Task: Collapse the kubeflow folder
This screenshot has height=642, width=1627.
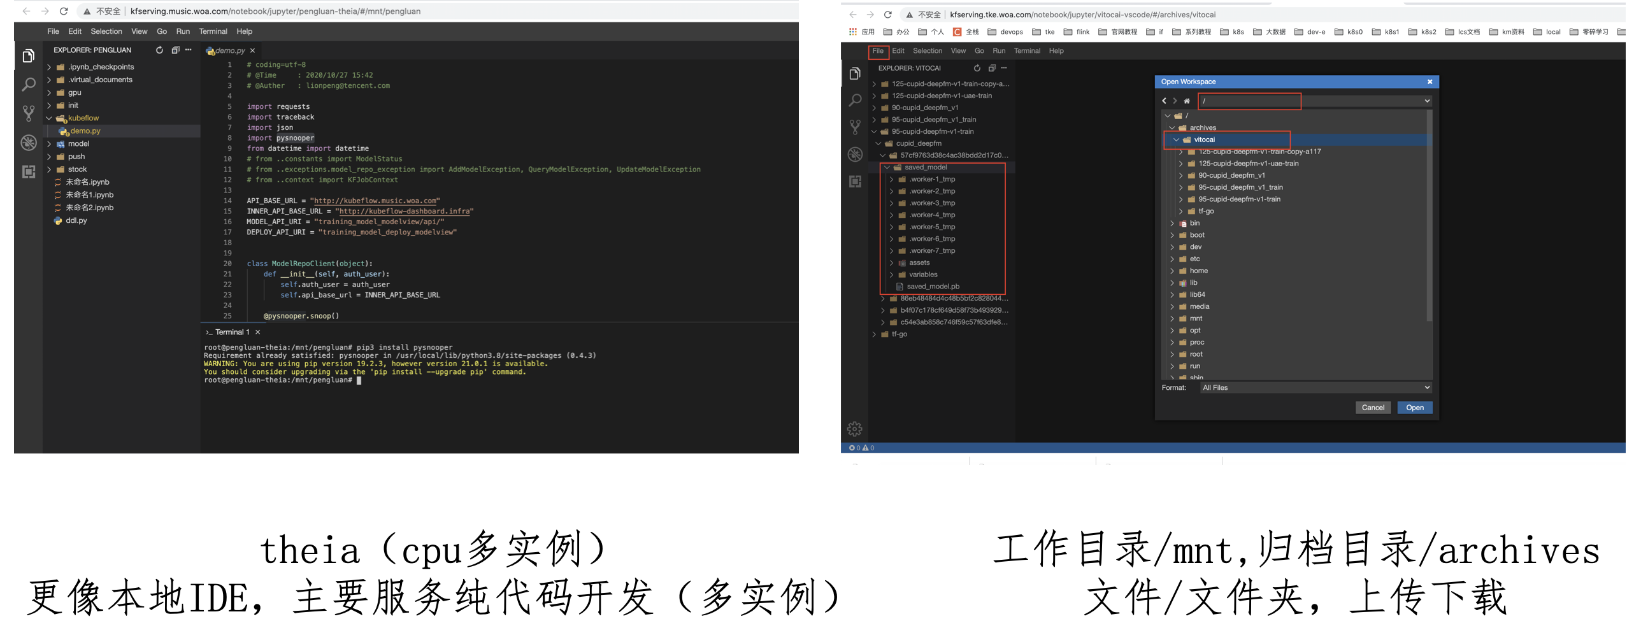Action: (x=49, y=118)
